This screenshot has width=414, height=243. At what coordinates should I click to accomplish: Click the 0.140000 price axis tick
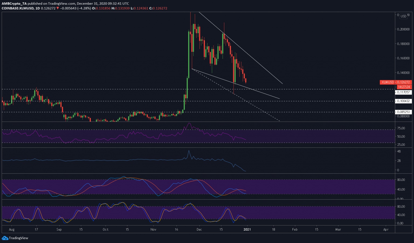(403, 73)
